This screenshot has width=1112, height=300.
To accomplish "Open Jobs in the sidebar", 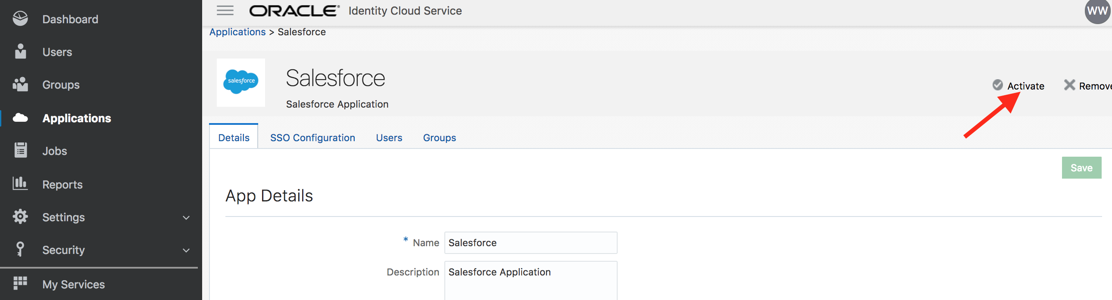I will point(55,152).
